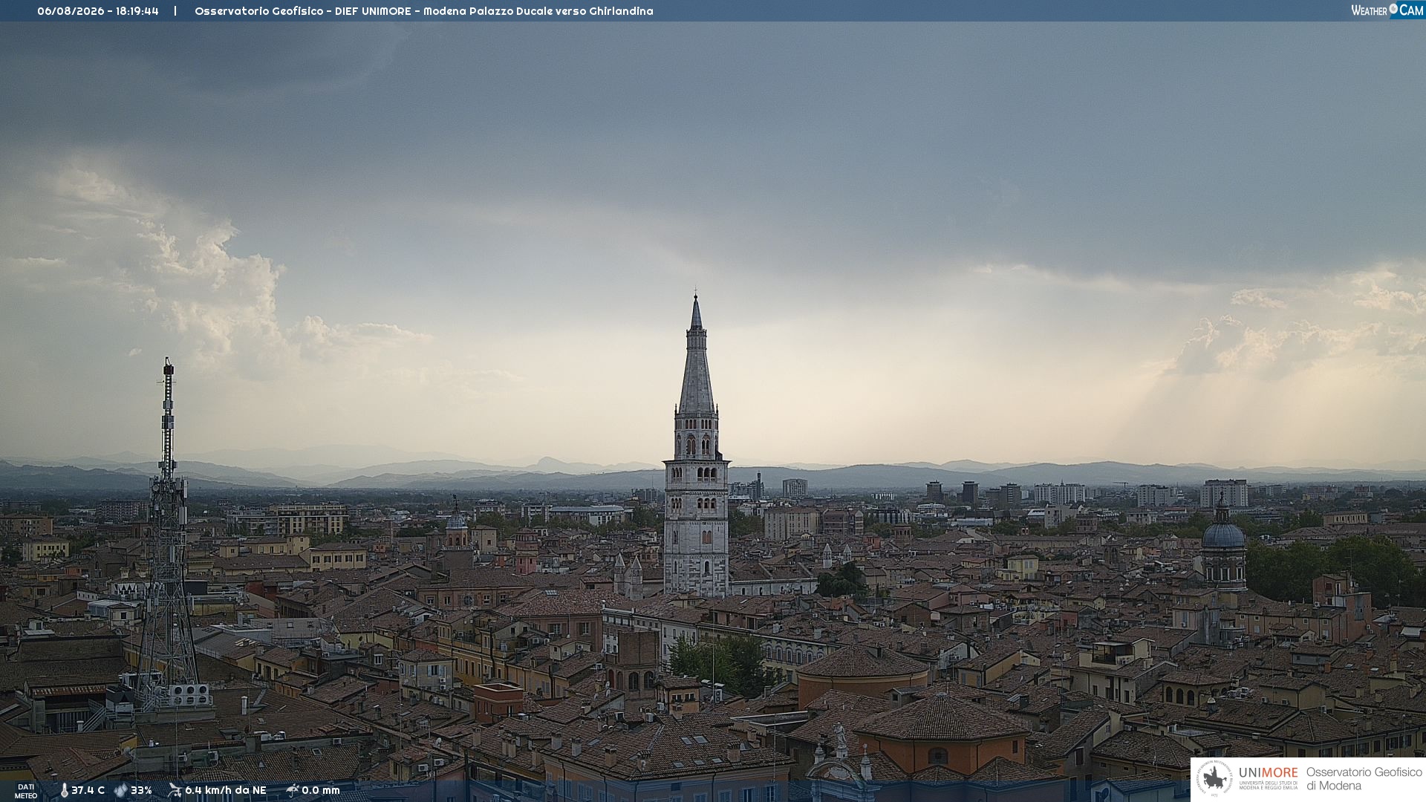
Task: Click the rainfall precipitation icon
Action: [x=293, y=790]
